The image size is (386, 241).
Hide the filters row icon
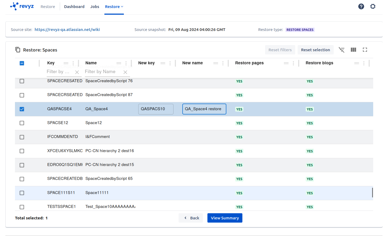(341, 50)
